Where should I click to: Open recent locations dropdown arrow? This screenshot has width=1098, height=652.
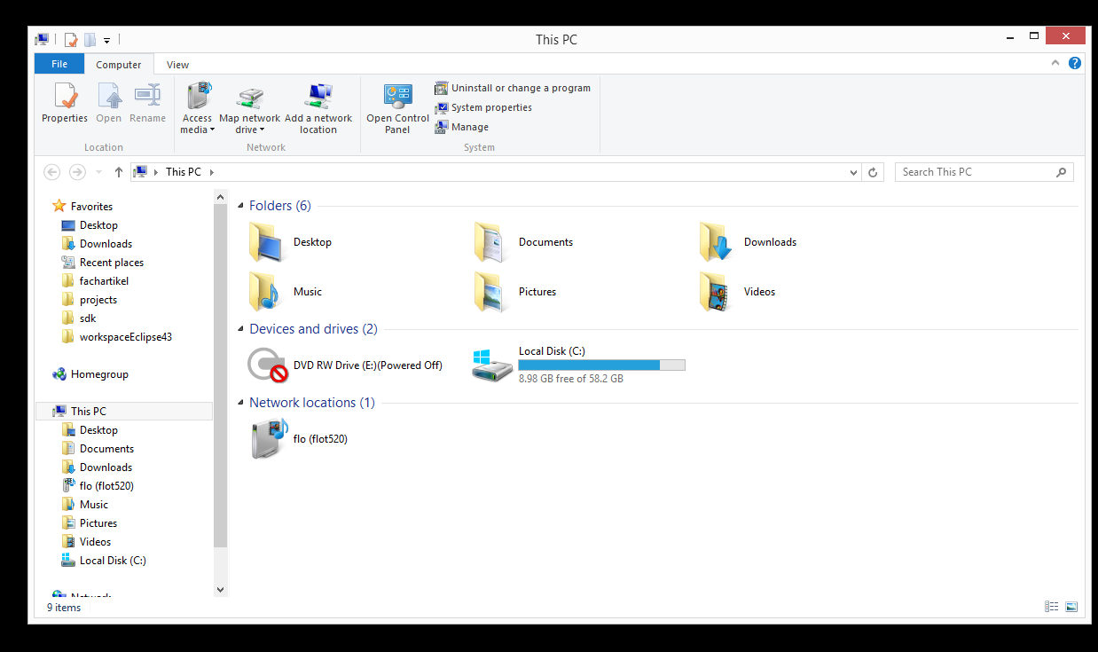(98, 172)
